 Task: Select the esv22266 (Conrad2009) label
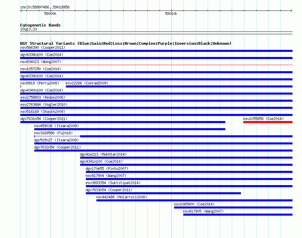point(87,83)
